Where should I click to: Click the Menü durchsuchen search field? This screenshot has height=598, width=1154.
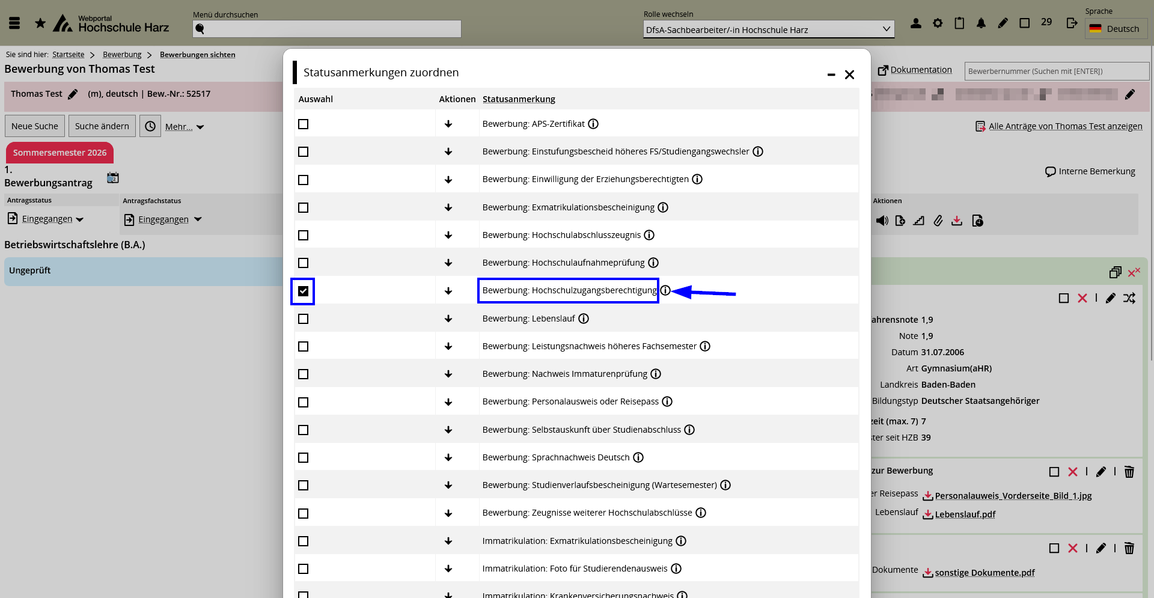[327, 29]
